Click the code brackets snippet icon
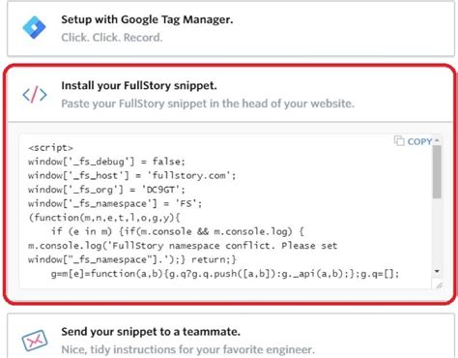Viewport: 458px width, 358px height. click(x=35, y=95)
